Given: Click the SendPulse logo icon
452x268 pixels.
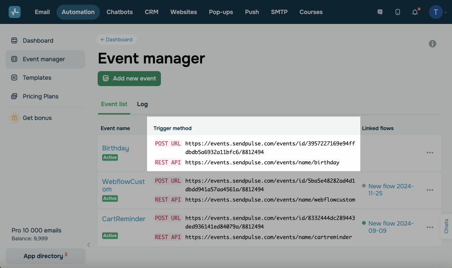Looking at the screenshot, I should coord(15,12).
